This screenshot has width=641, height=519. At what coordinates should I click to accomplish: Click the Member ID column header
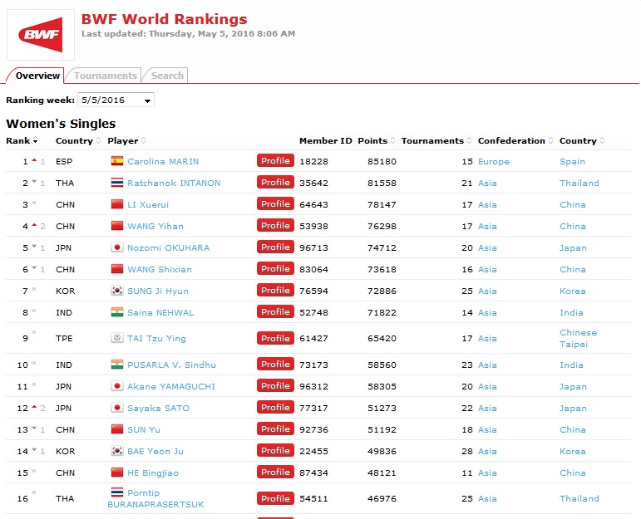coord(325,141)
